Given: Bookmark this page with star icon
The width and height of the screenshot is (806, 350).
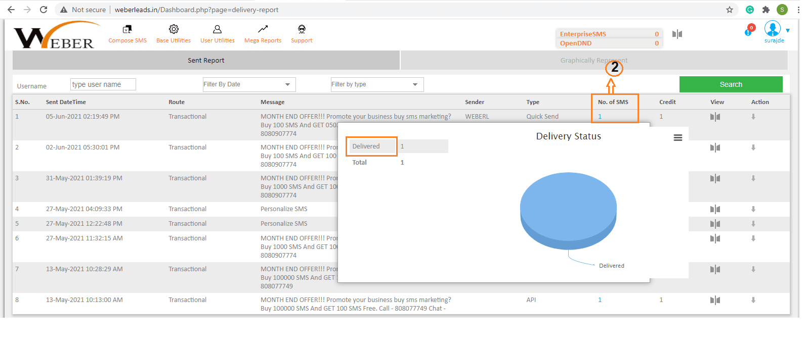Looking at the screenshot, I should coord(729,10).
